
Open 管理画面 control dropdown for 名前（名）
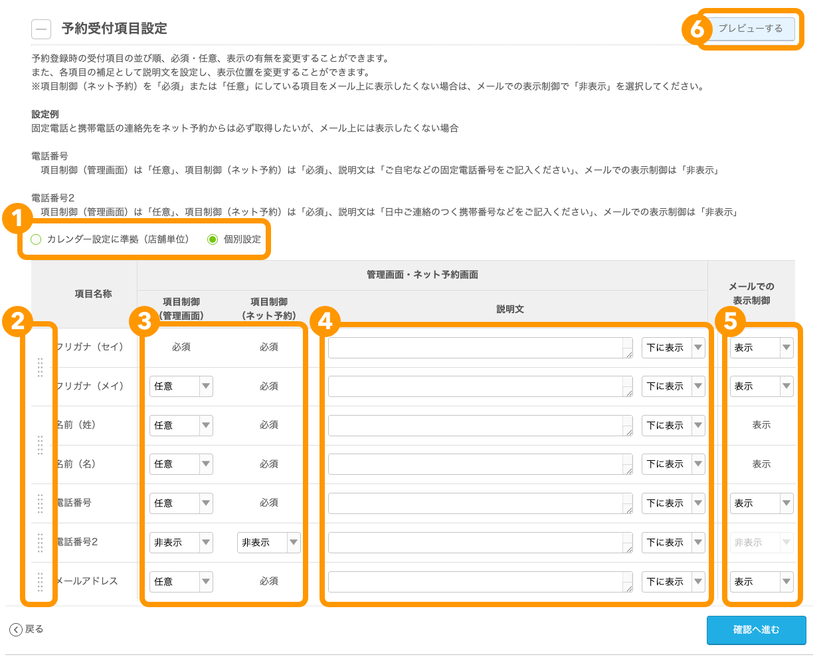pyautogui.click(x=181, y=464)
